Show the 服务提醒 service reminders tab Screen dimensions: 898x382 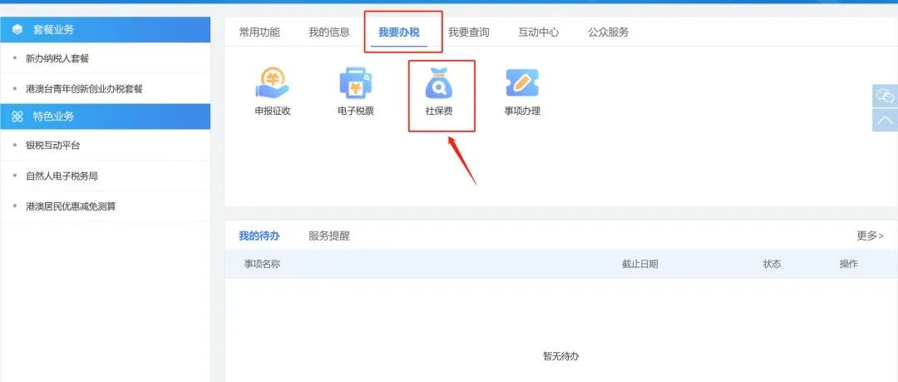click(328, 236)
